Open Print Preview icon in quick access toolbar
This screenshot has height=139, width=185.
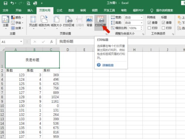point(28,3)
